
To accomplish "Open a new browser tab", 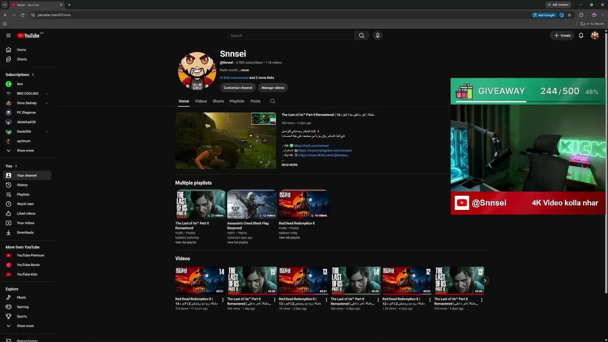I will point(69,5).
